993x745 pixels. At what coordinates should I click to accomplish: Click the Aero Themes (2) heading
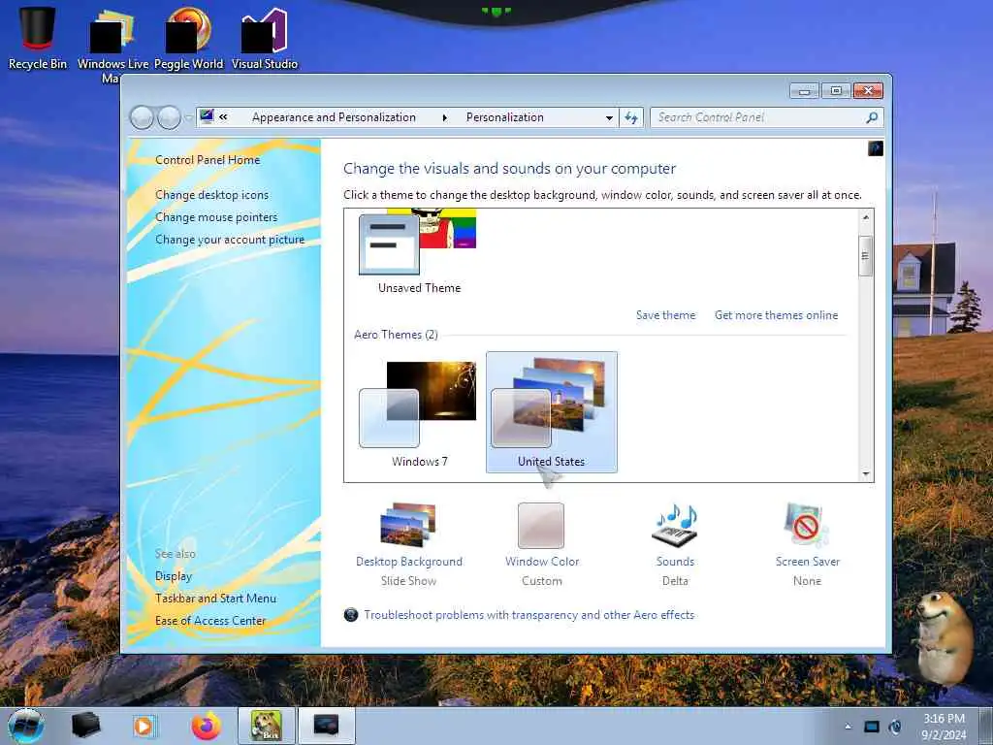396,335
